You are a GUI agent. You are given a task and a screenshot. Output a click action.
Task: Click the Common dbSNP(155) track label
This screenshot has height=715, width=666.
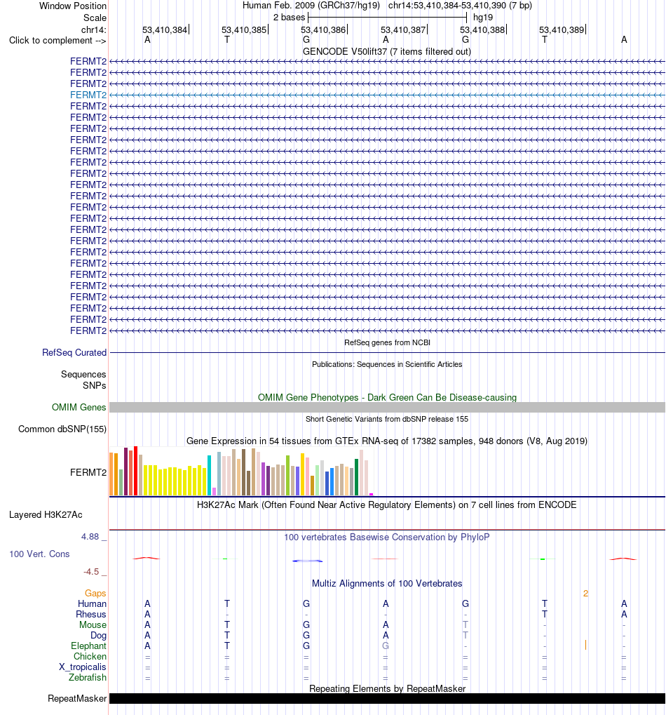62,429
